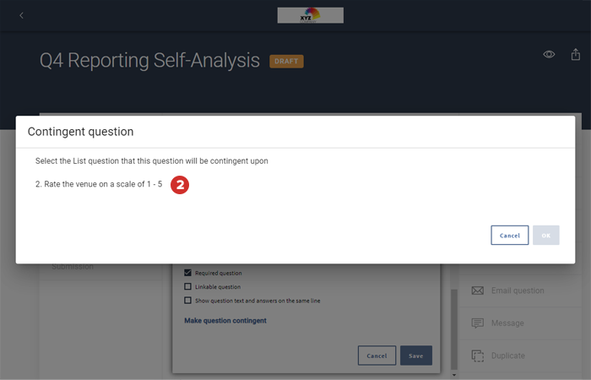Click the Make question contingent link
Screen dimensions: 591x380
(225, 321)
